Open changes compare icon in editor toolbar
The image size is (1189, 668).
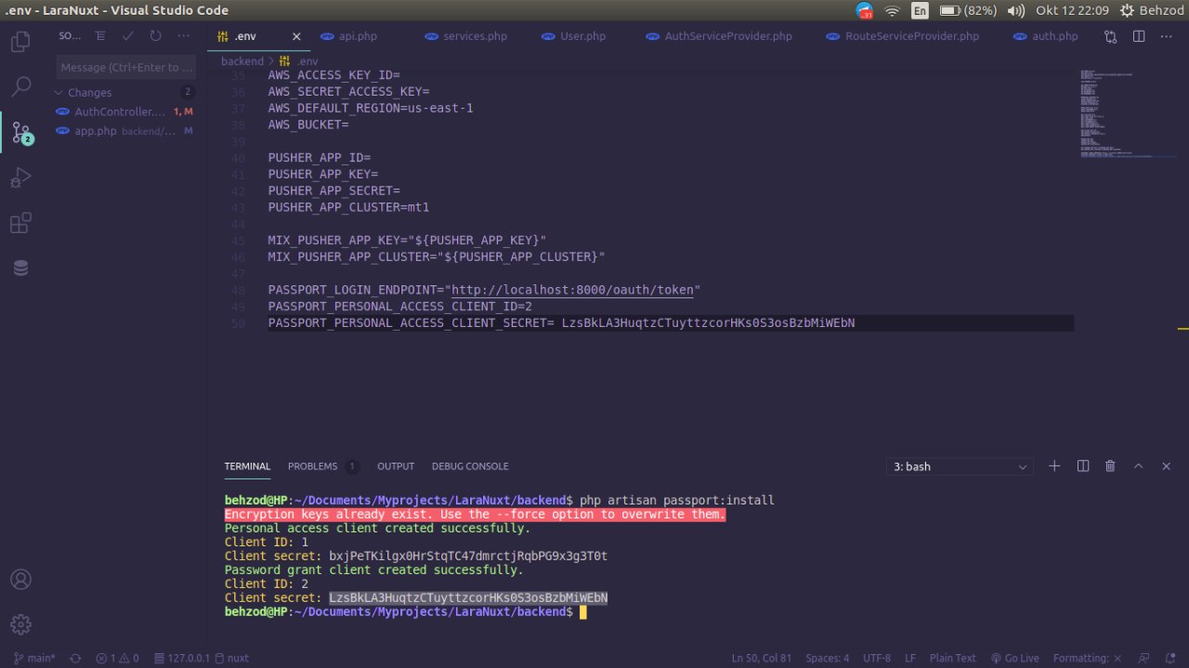[1111, 36]
